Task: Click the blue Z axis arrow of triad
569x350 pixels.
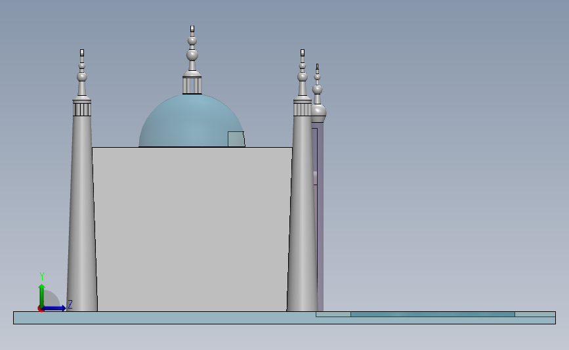Action: (54, 308)
